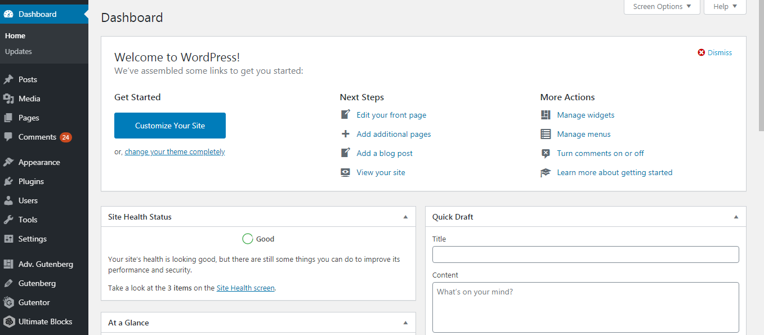Open Learn more about getting started link
This screenshot has width=764, height=335.
615,172
